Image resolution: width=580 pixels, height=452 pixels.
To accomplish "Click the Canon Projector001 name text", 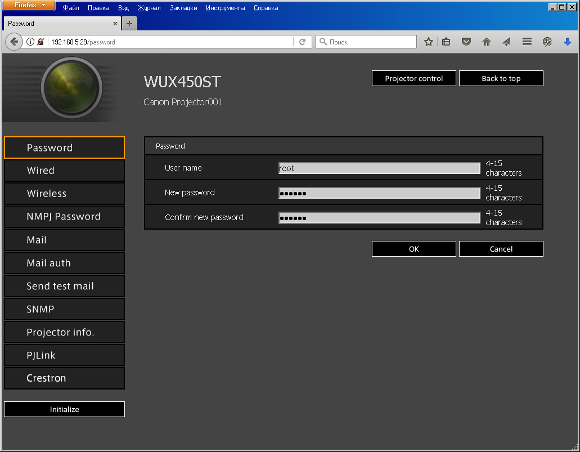I will coord(183,102).
